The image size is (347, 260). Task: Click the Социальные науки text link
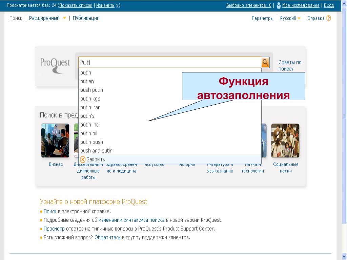click(x=286, y=168)
